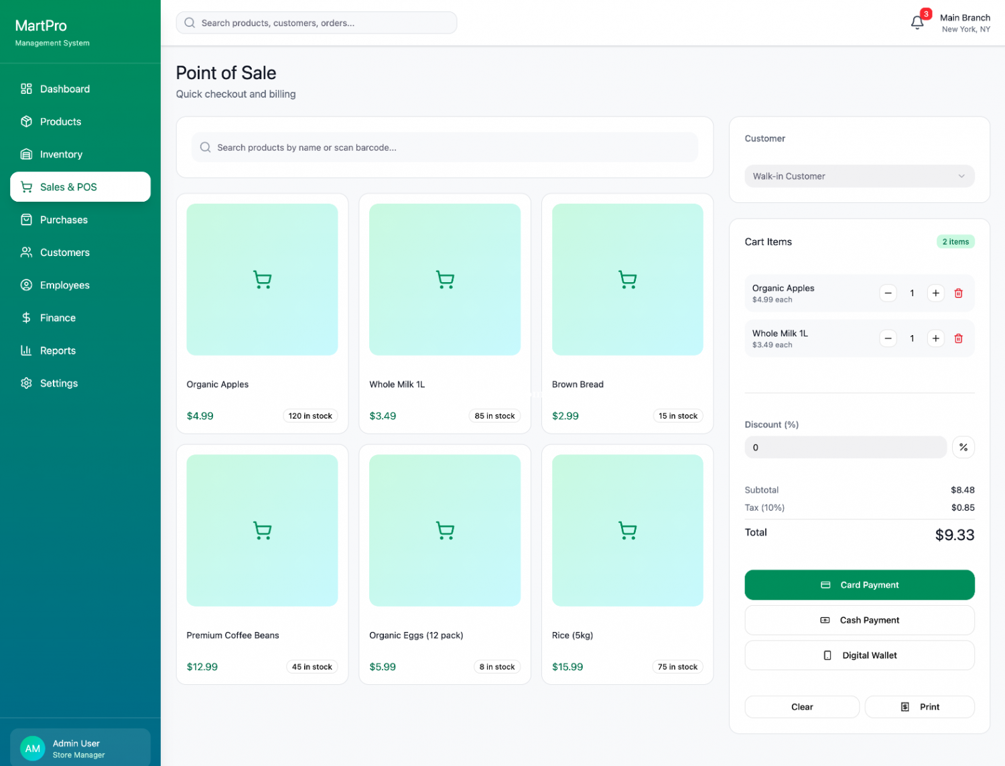
Task: Click cart icon on Premium Coffee Beans
Action: [x=262, y=531]
